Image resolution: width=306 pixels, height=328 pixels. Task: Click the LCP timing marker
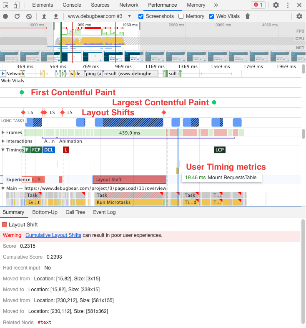(220, 150)
